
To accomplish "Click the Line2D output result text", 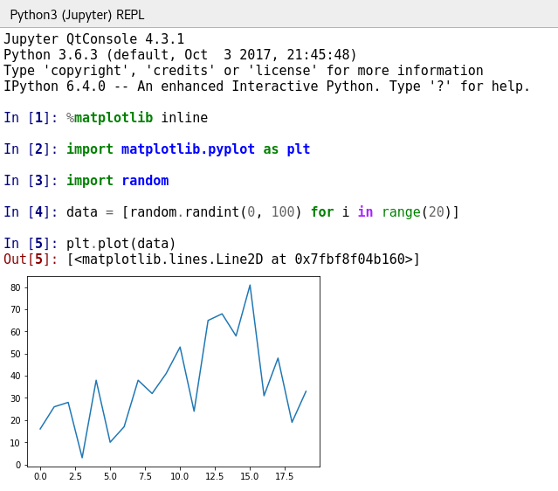I will coord(244,259).
